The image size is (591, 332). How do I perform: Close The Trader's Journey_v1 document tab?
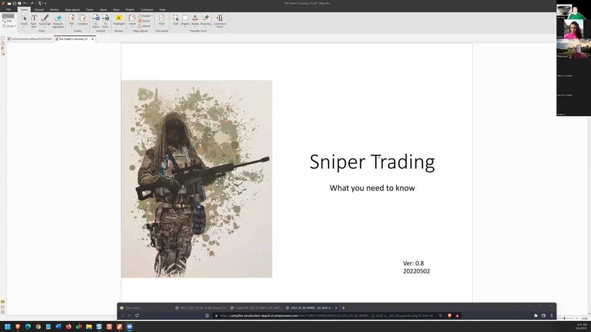coord(92,39)
